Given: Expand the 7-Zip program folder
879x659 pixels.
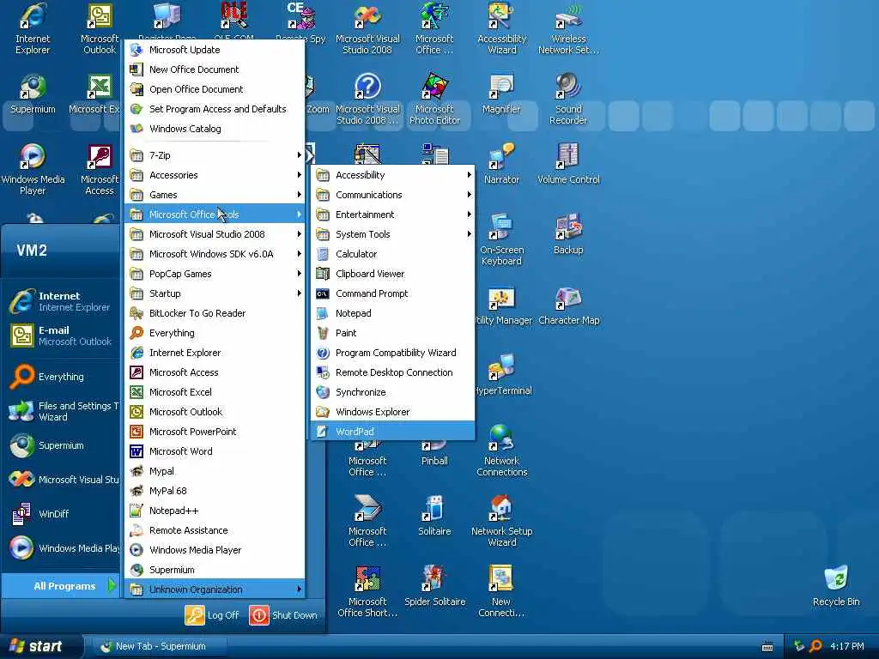Looking at the screenshot, I should click(215, 155).
